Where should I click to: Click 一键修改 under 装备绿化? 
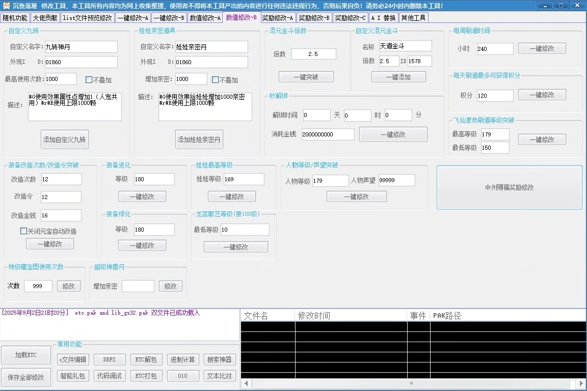pos(142,245)
